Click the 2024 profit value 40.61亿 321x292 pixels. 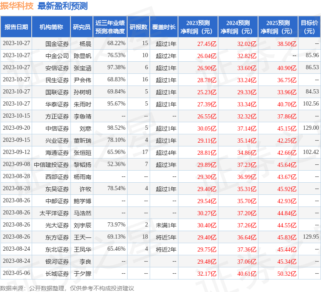247,274
